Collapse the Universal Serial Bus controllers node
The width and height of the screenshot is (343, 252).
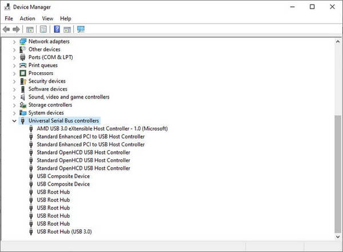[14, 121]
